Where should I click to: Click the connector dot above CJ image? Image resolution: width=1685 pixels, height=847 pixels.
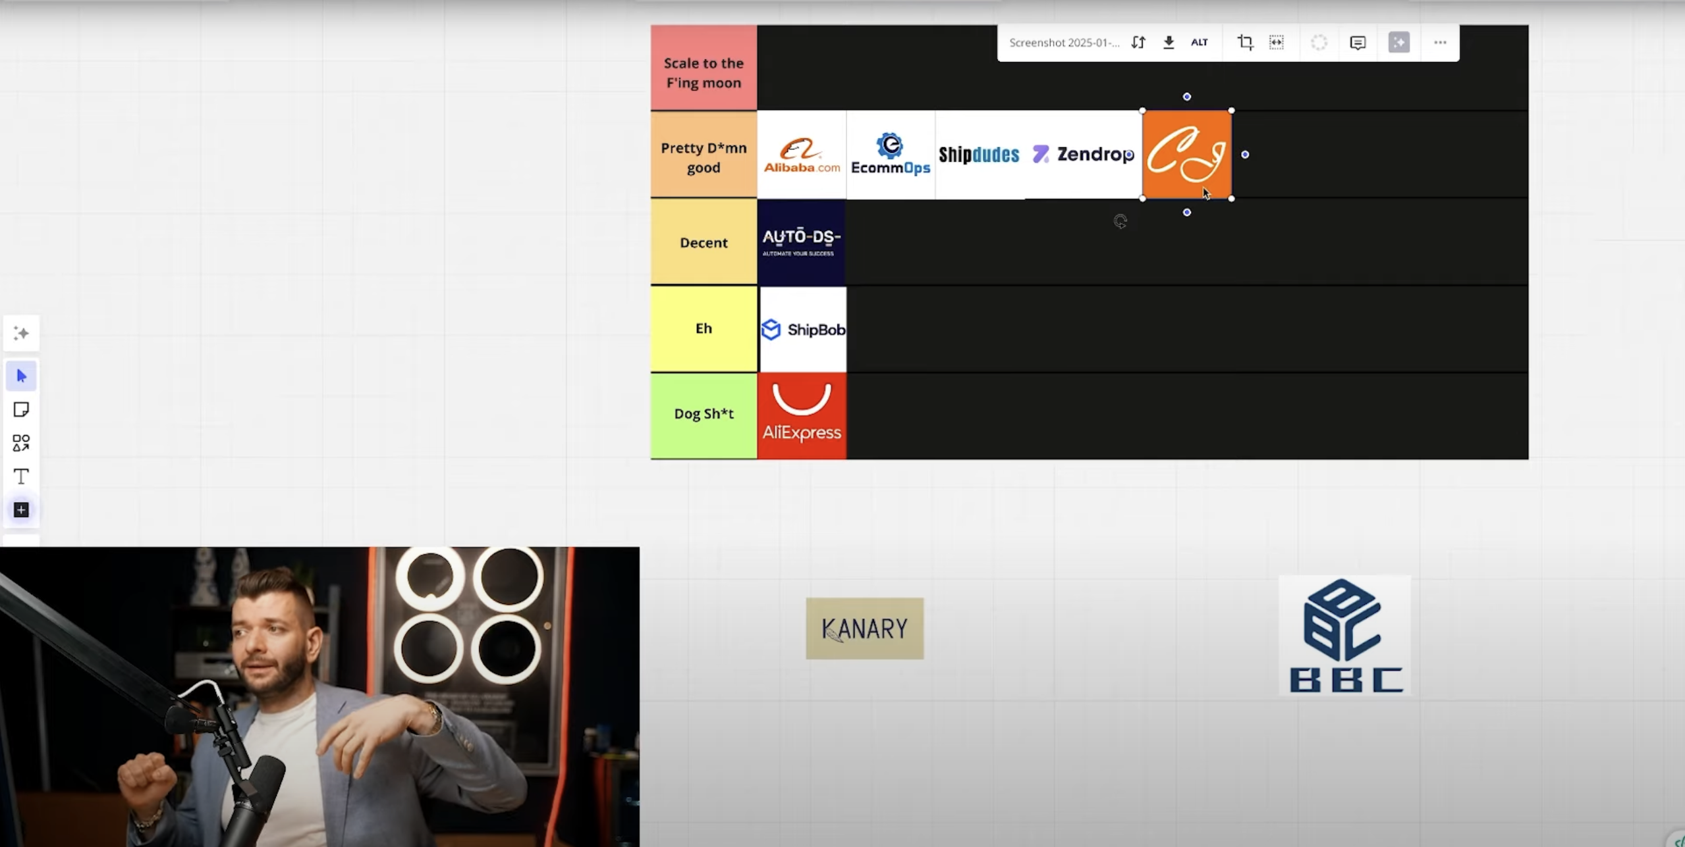[x=1186, y=97]
